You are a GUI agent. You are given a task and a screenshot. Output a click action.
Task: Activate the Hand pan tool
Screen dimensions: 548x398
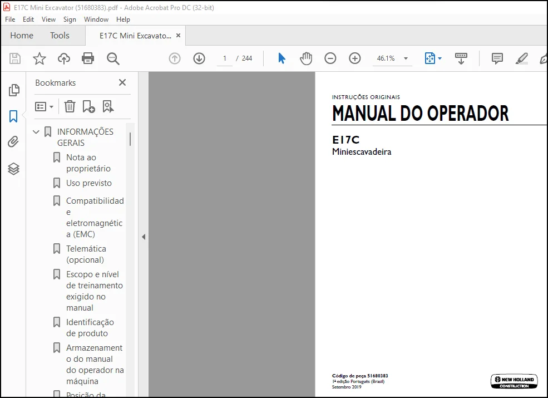coord(306,58)
